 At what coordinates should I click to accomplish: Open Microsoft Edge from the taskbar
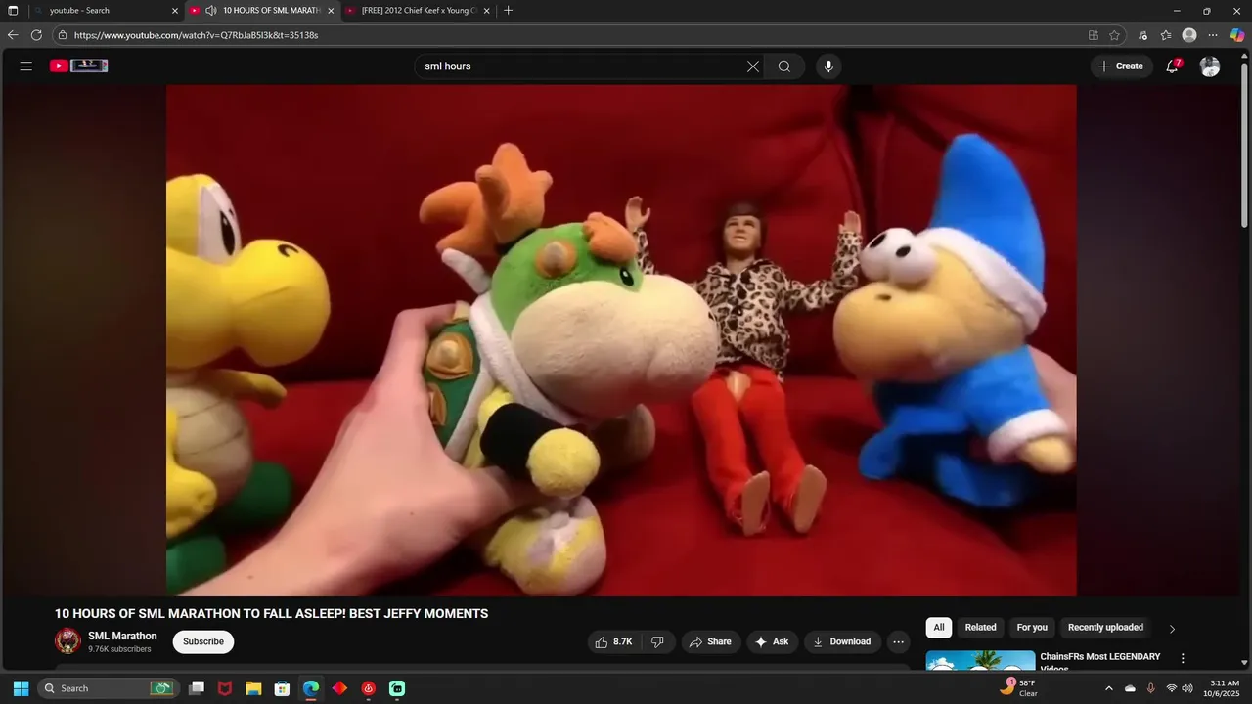(311, 688)
